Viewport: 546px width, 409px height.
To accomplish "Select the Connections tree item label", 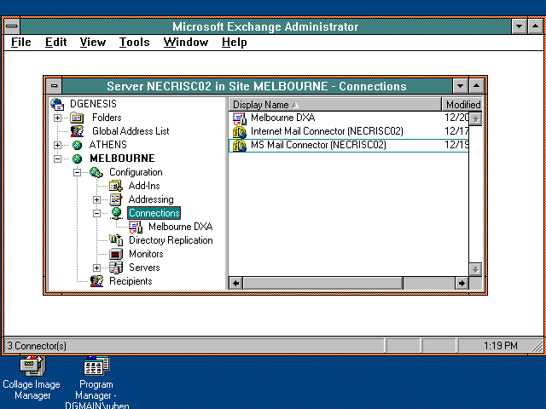I will point(154,213).
